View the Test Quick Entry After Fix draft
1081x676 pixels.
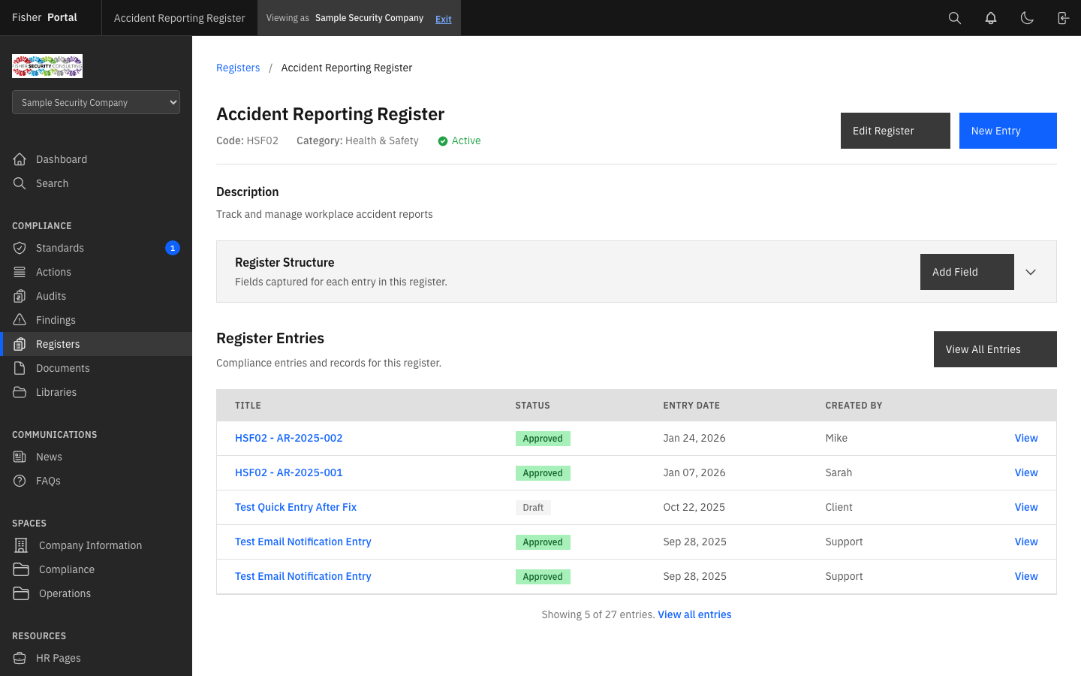point(296,507)
